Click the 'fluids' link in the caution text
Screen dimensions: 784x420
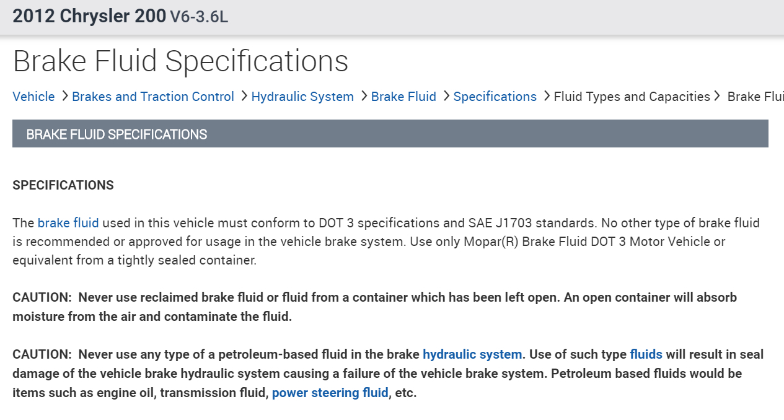(x=646, y=354)
